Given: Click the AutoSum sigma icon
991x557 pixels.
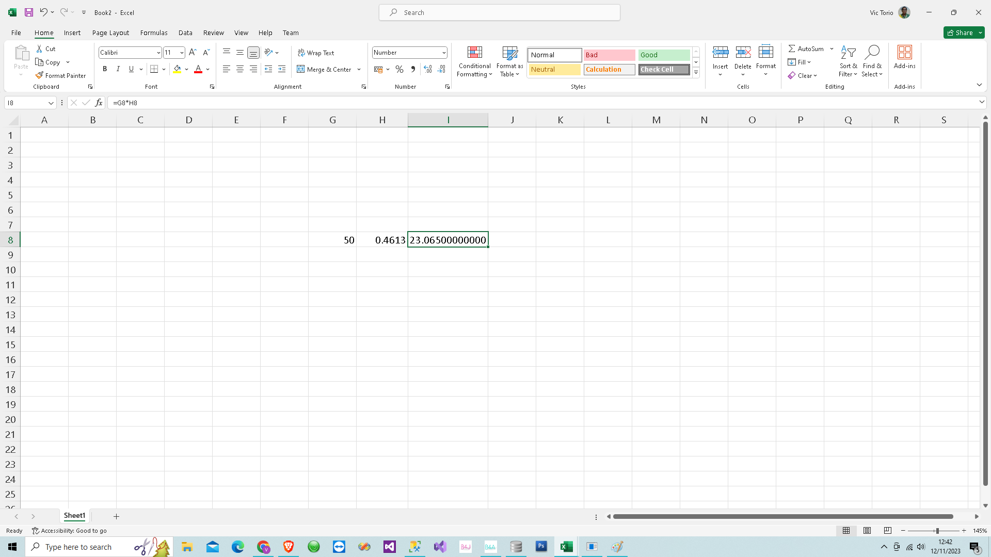Looking at the screenshot, I should click(x=792, y=48).
